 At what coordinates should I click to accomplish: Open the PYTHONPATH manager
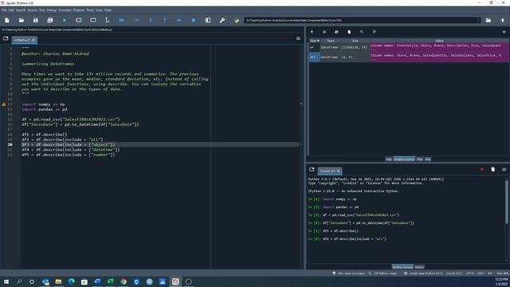237,20
